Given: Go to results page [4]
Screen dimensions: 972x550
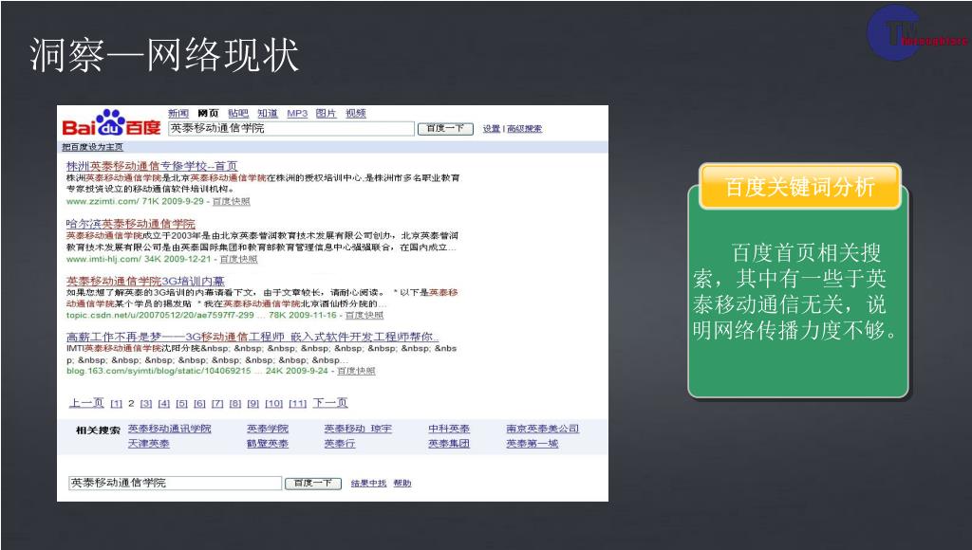Looking at the screenshot, I should tap(164, 404).
